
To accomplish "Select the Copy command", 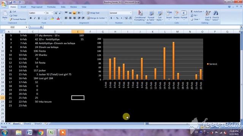I will 13,15.
